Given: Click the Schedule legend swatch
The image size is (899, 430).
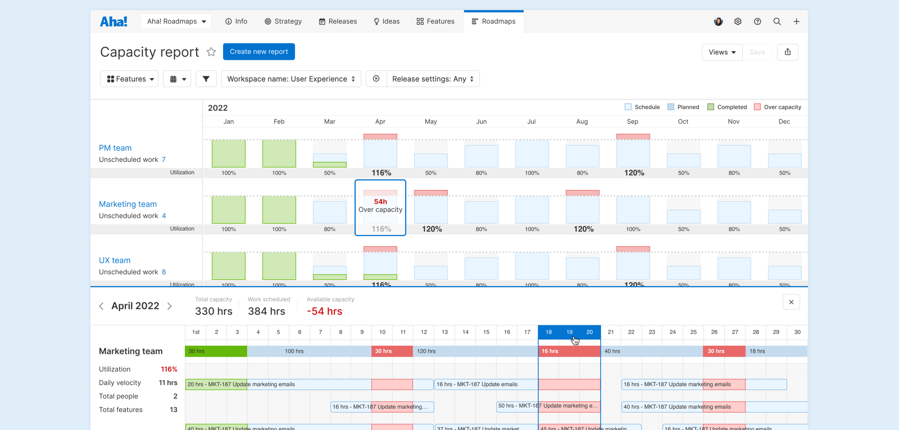Looking at the screenshot, I should tap(628, 107).
